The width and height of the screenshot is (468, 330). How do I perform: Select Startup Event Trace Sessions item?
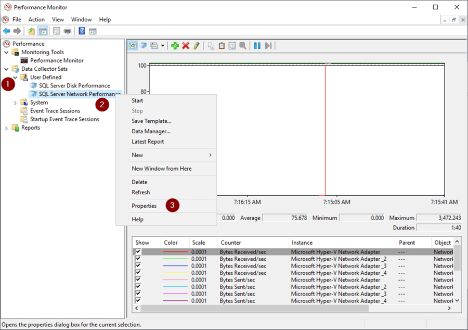[64, 120]
